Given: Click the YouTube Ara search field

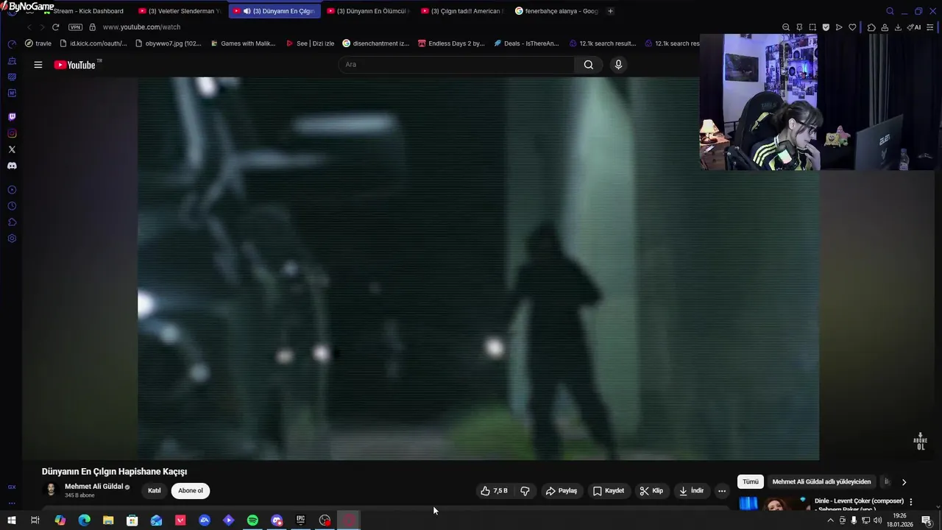Looking at the screenshot, I should pos(456,65).
